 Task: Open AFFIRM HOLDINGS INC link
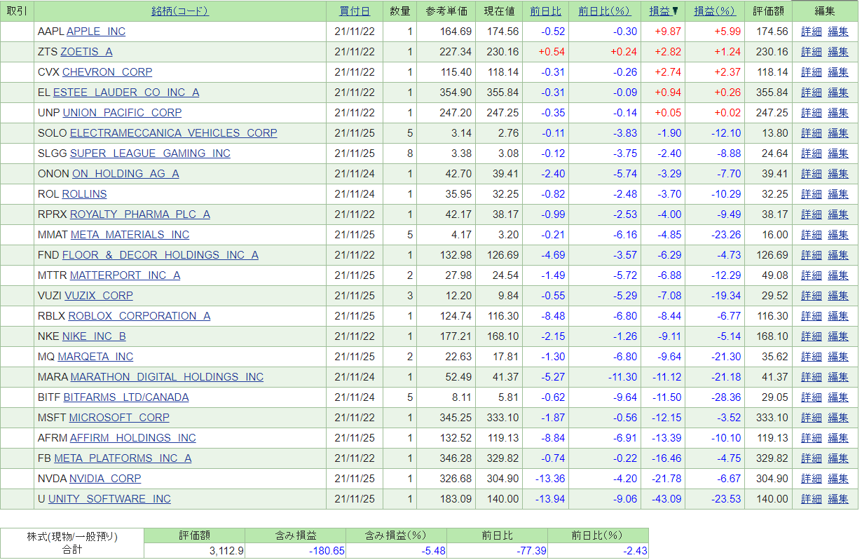pyautogui.click(x=133, y=438)
